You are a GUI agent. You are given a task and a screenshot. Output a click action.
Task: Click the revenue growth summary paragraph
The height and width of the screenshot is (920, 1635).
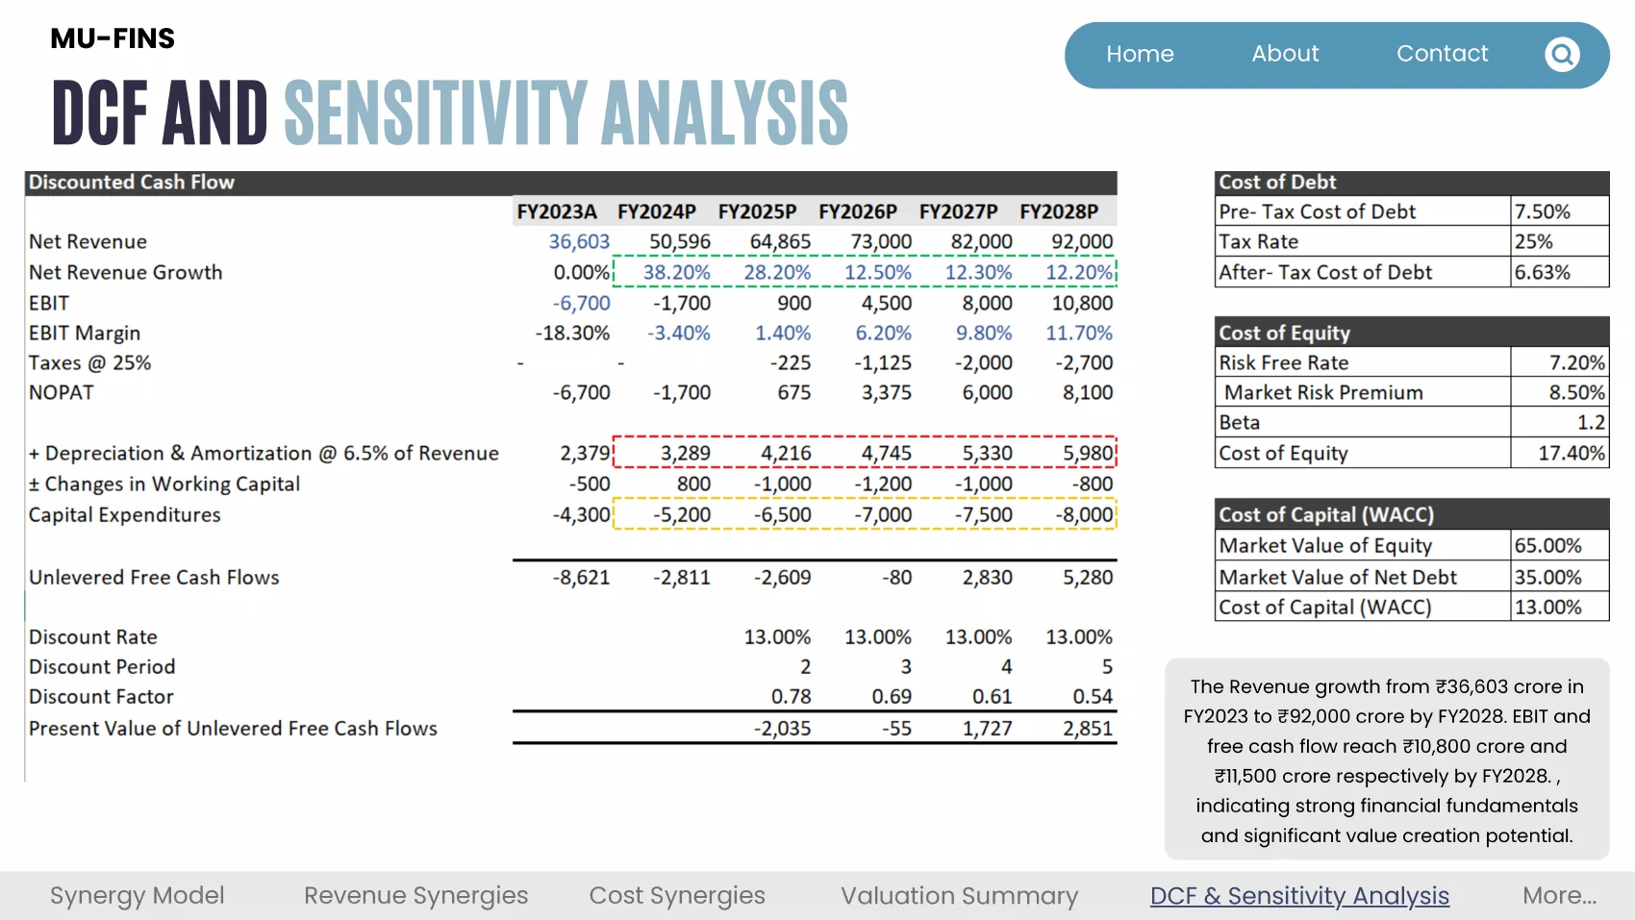pyautogui.click(x=1387, y=760)
